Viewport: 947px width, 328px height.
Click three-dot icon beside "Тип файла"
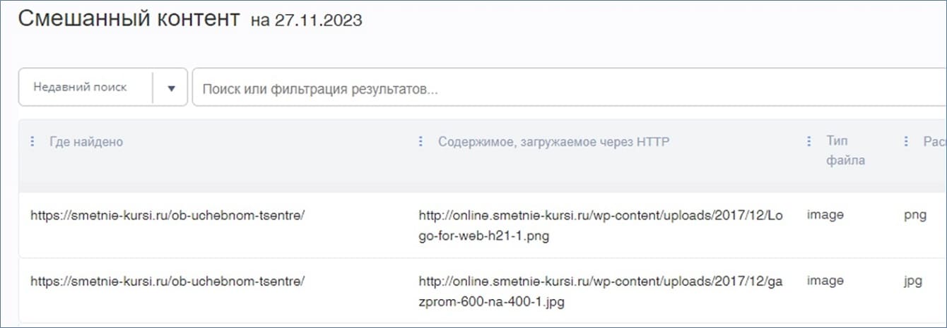(809, 142)
